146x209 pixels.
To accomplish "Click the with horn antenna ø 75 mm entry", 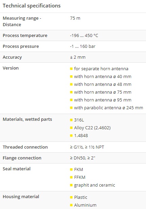I will (103, 92).
